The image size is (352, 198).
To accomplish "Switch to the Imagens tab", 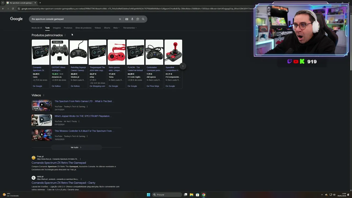I will coord(57,28).
